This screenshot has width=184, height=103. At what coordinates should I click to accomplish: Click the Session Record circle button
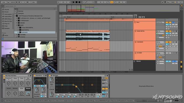point(93,2)
